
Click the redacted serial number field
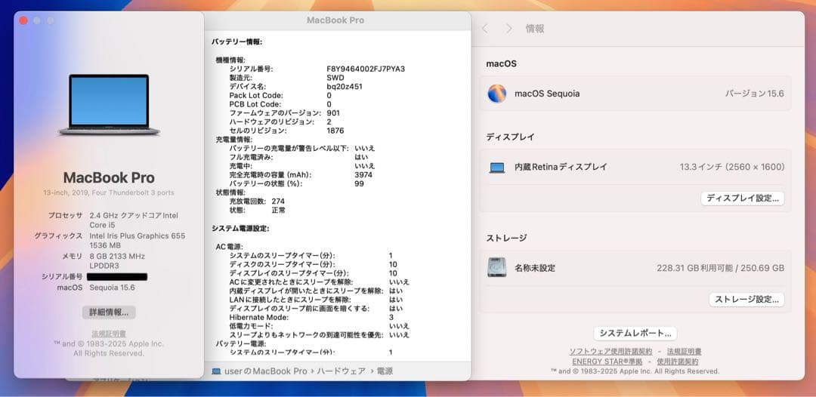click(x=117, y=277)
